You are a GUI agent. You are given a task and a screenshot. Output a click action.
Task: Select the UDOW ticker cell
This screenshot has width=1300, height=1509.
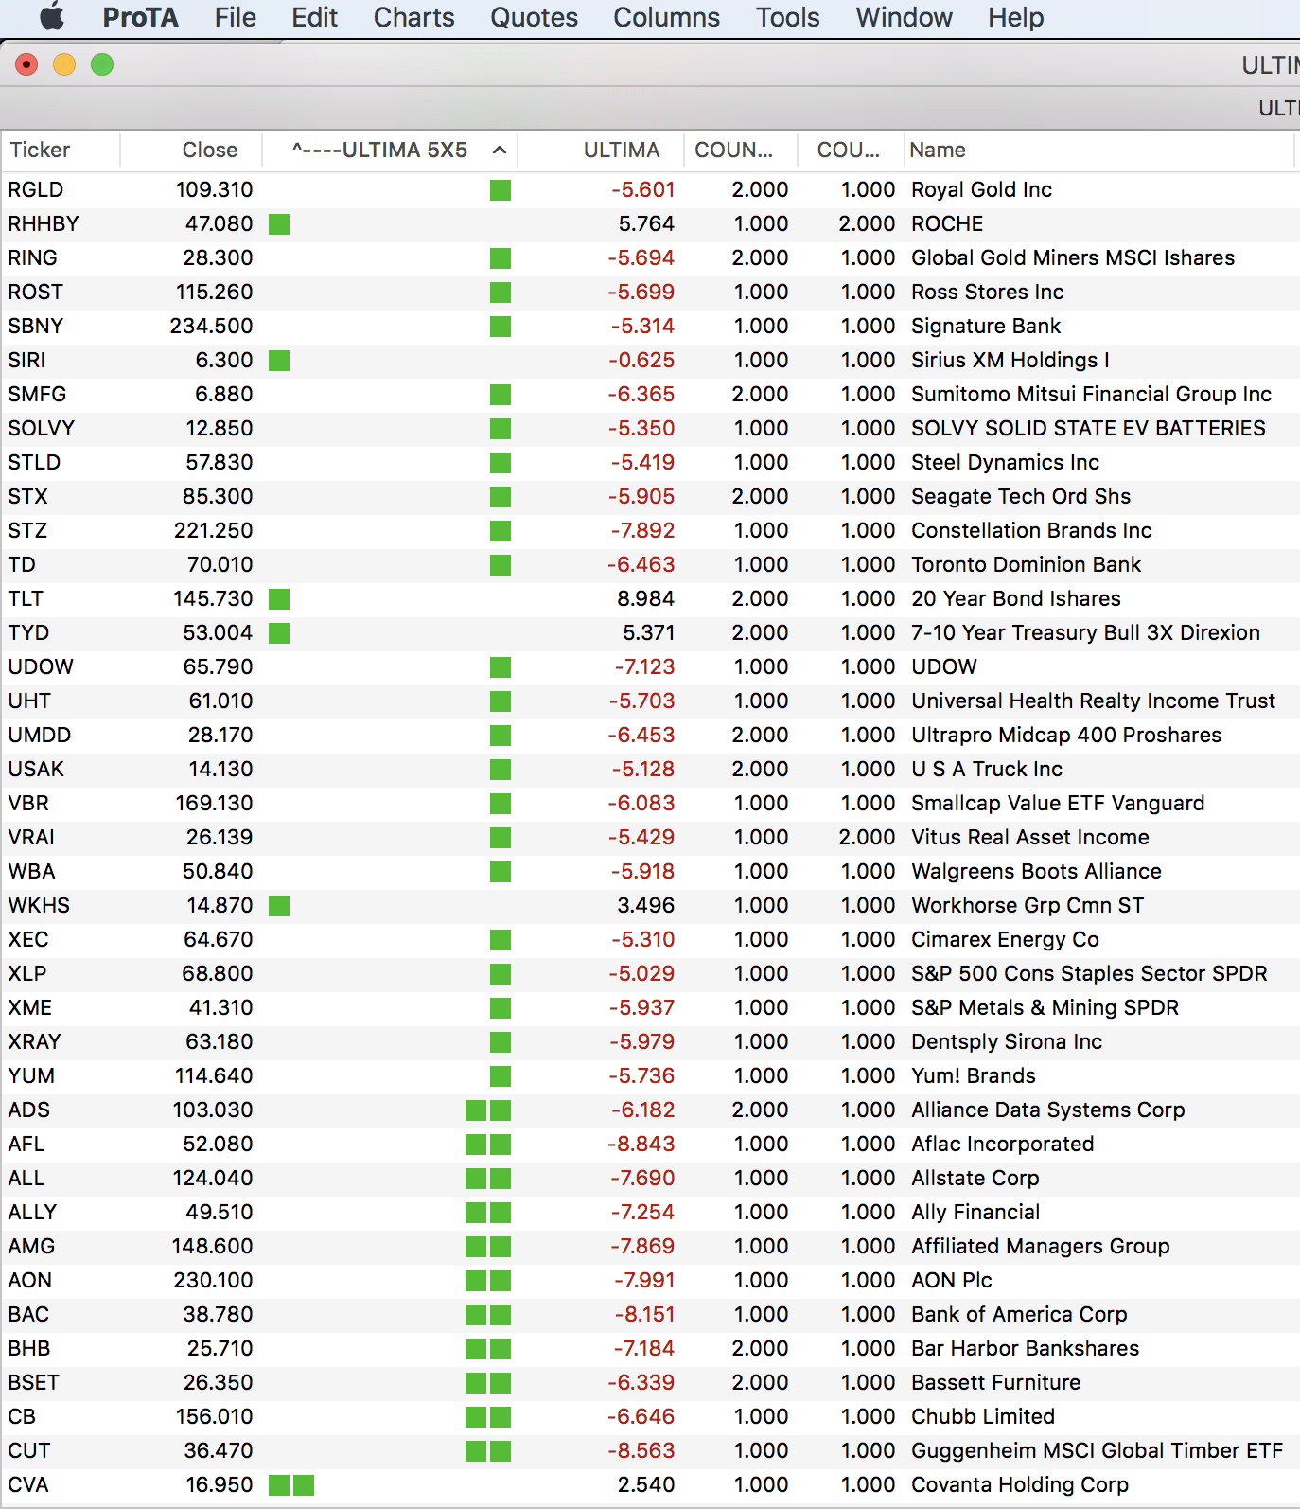41,666
